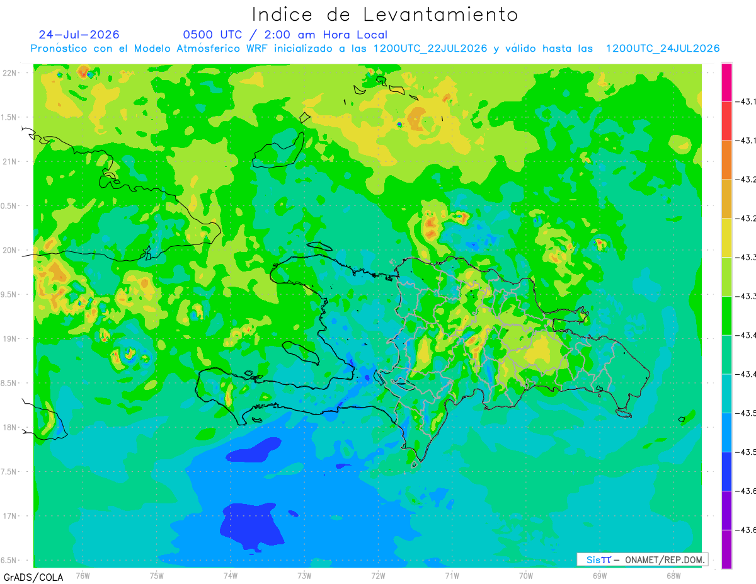Viewport: 756px width, 584px height.
Task: Click the '1.5N' latitude label
Action: (9, 117)
